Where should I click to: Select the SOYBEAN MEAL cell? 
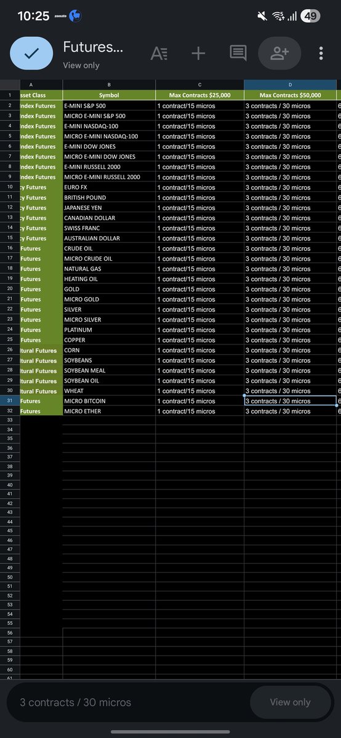tap(109, 370)
